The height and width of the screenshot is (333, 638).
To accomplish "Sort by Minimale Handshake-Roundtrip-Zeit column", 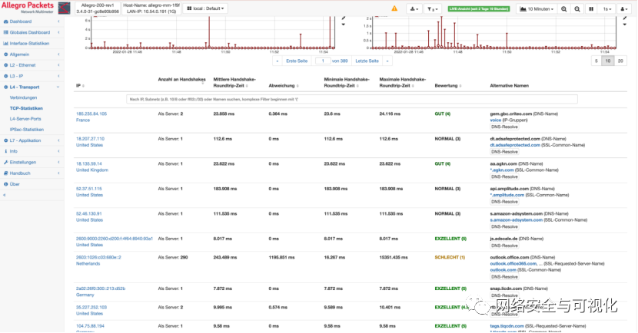I will coord(347,82).
